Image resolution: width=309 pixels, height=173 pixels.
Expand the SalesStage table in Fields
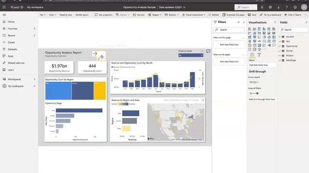click(x=280, y=60)
